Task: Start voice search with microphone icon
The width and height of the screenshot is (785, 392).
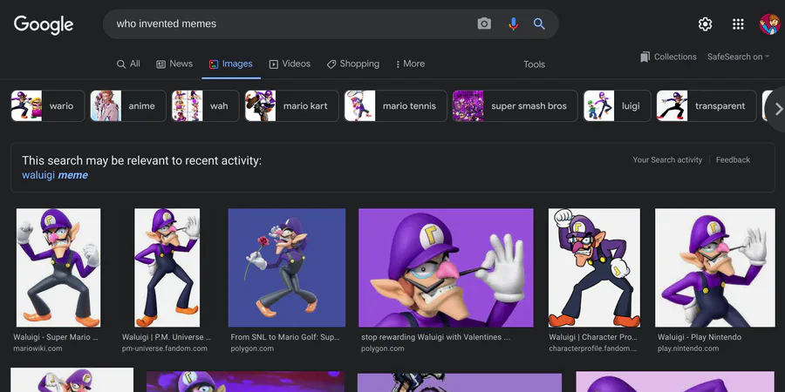Action: [513, 24]
